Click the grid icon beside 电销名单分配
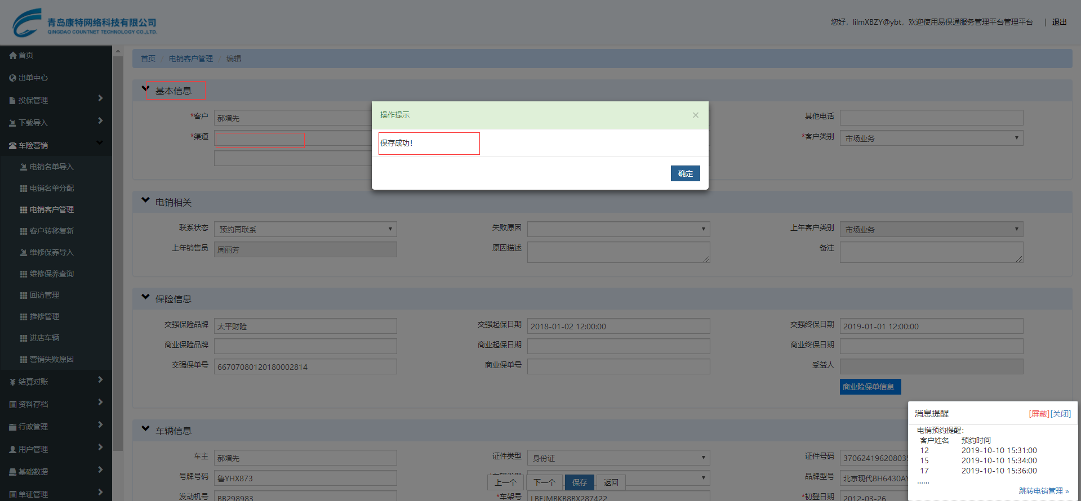Viewport: 1081px width, 501px height. (x=24, y=188)
